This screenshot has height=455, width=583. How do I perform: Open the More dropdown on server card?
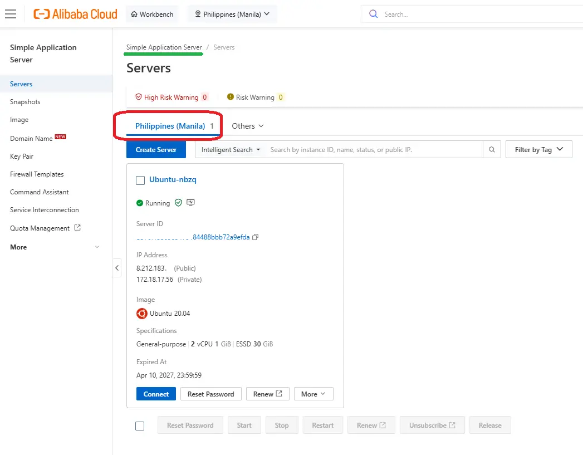coord(313,394)
